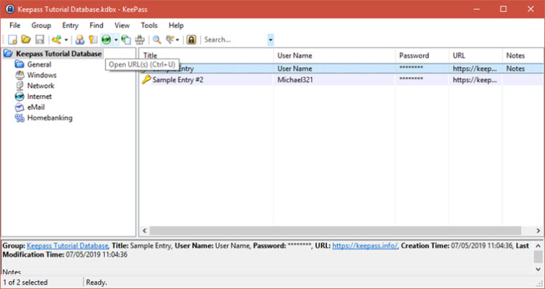
Task: Lock workspace with the padlock icon
Action: [x=191, y=40]
